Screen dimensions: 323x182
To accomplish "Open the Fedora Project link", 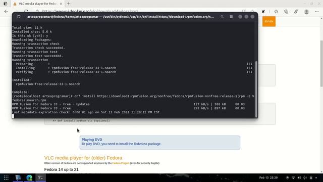I will (x=121, y=163).
